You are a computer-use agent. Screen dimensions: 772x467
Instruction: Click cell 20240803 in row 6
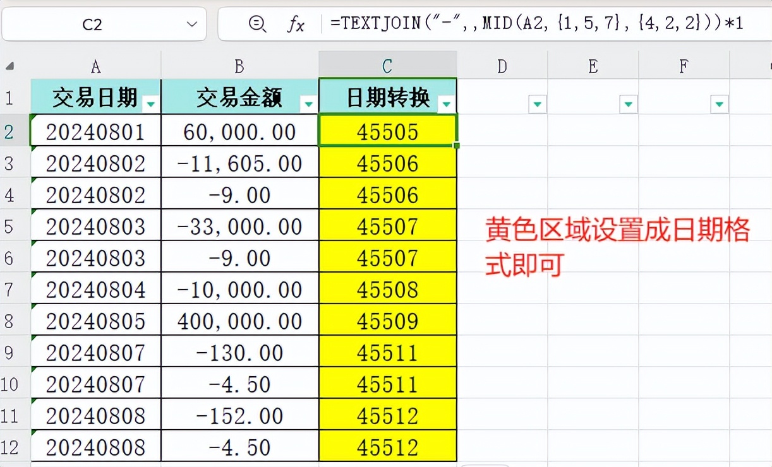96,257
